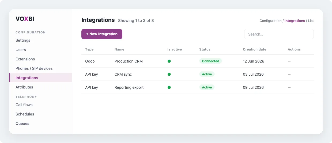The height and width of the screenshot is (143, 332).
Task: Select Integrations in sidebar
Action: tap(40, 78)
